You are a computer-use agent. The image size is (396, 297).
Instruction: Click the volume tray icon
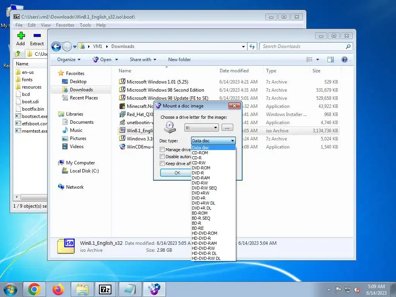coord(357,290)
